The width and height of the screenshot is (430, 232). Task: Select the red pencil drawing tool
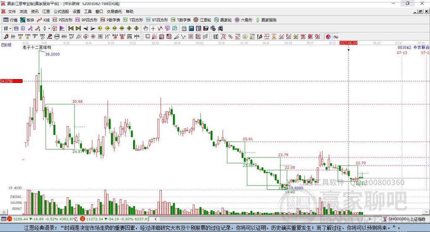tap(6, 37)
